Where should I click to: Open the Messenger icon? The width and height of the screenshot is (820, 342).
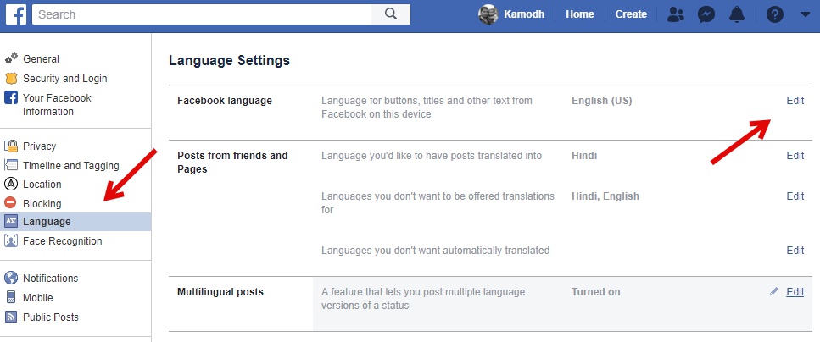[x=706, y=14]
